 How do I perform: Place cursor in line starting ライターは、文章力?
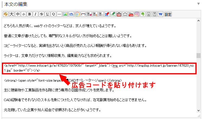(x=58, y=56)
